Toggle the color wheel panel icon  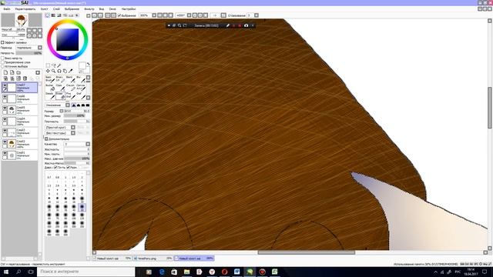pos(48,15)
